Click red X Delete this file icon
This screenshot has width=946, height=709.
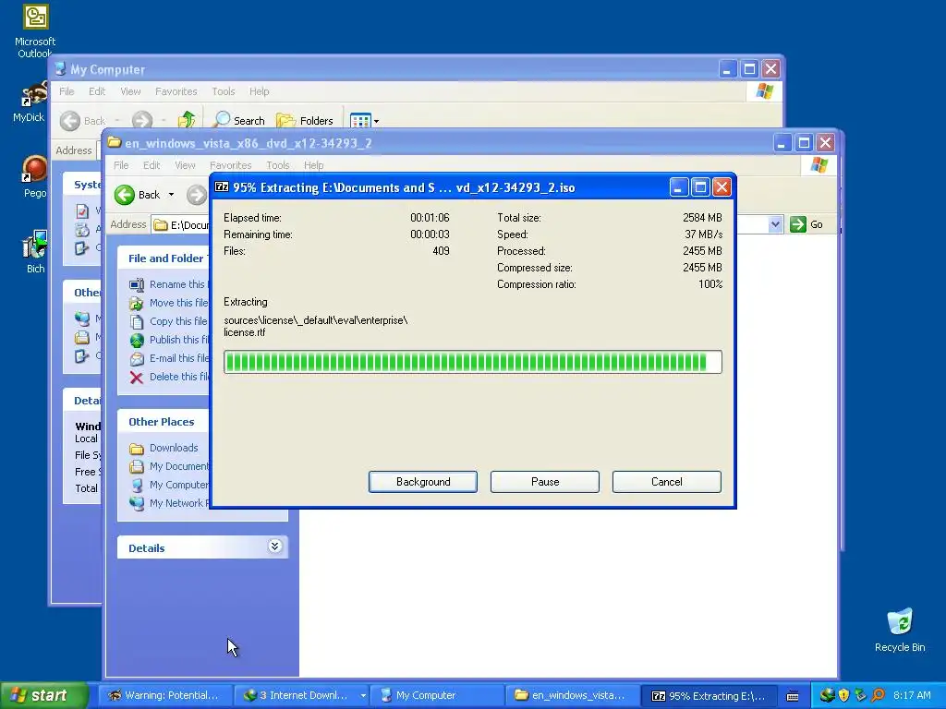point(137,378)
